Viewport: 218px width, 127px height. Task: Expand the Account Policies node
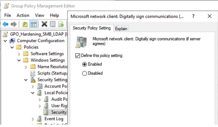tap(33, 87)
